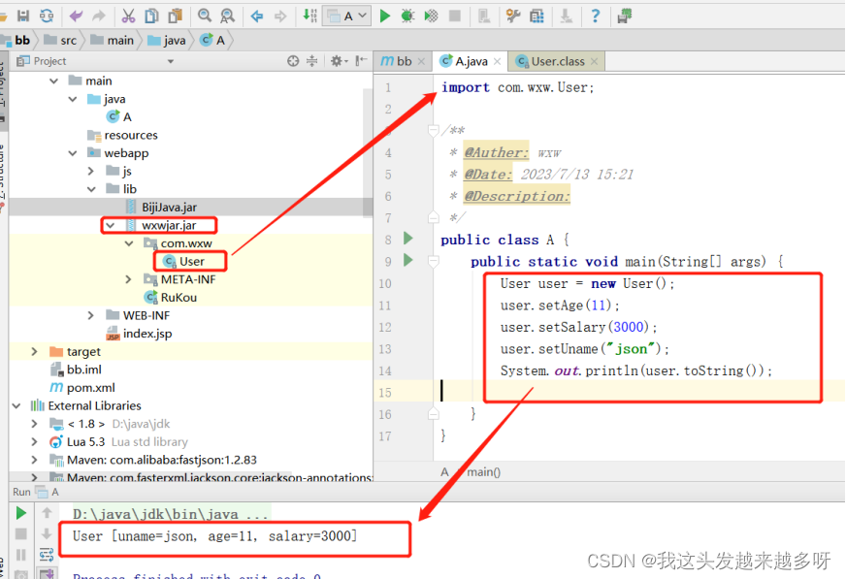Click the java breadcrumb in navigation bar
This screenshot has height=579, width=846.
pyautogui.click(x=167, y=41)
